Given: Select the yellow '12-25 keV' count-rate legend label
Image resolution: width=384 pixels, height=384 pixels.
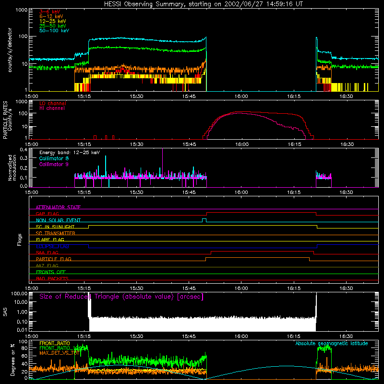Looking at the screenshot, I should pyautogui.click(x=53, y=21).
